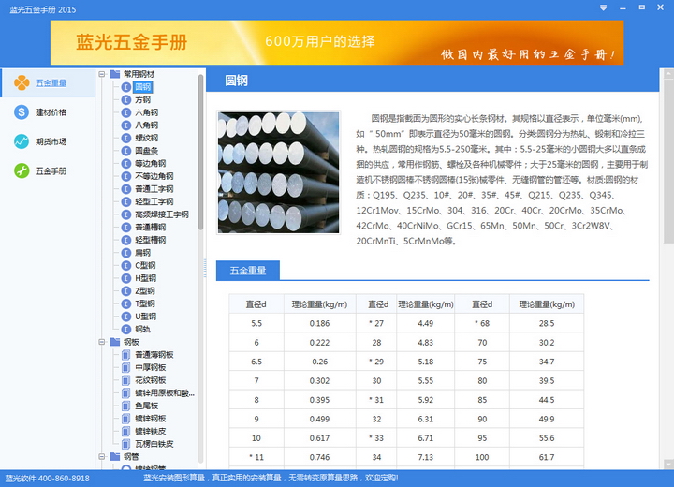Image resolution: width=674 pixels, height=487 pixels.
Task: Click the icon beside 不等边角钢
Action: (126, 176)
